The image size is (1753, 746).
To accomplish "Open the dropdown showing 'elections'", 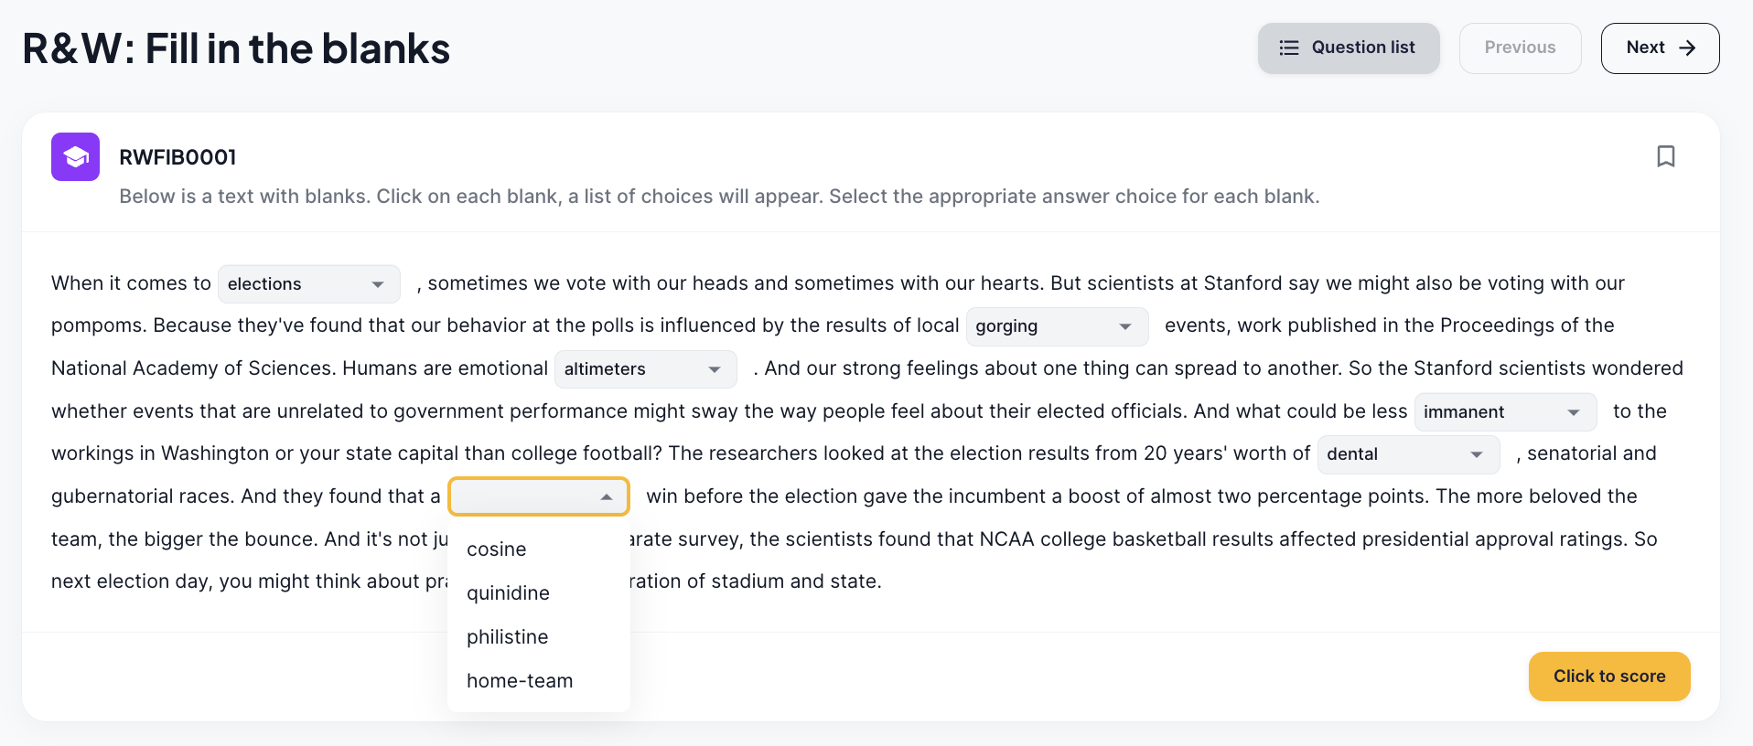I will 309,284.
